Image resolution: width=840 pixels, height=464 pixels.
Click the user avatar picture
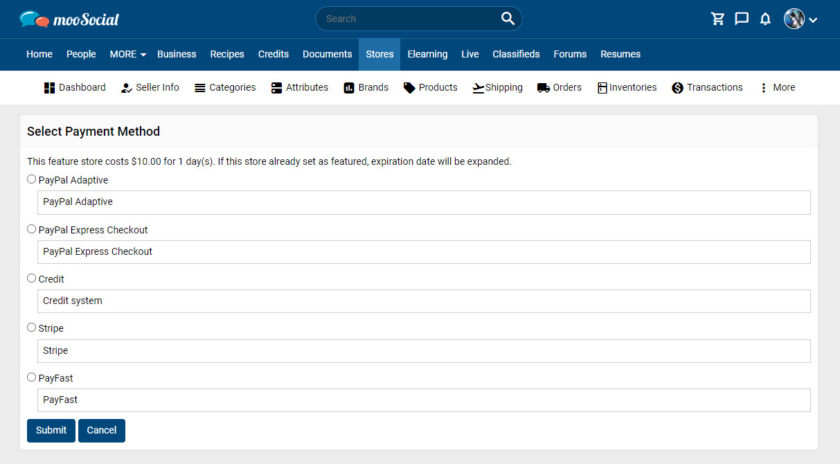pos(794,19)
